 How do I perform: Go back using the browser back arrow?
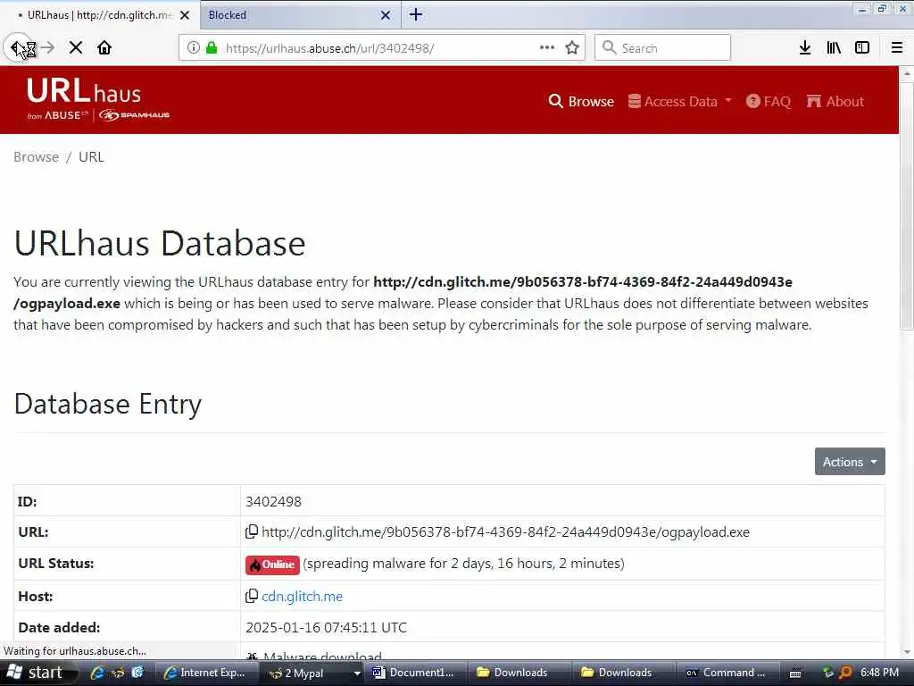18,48
